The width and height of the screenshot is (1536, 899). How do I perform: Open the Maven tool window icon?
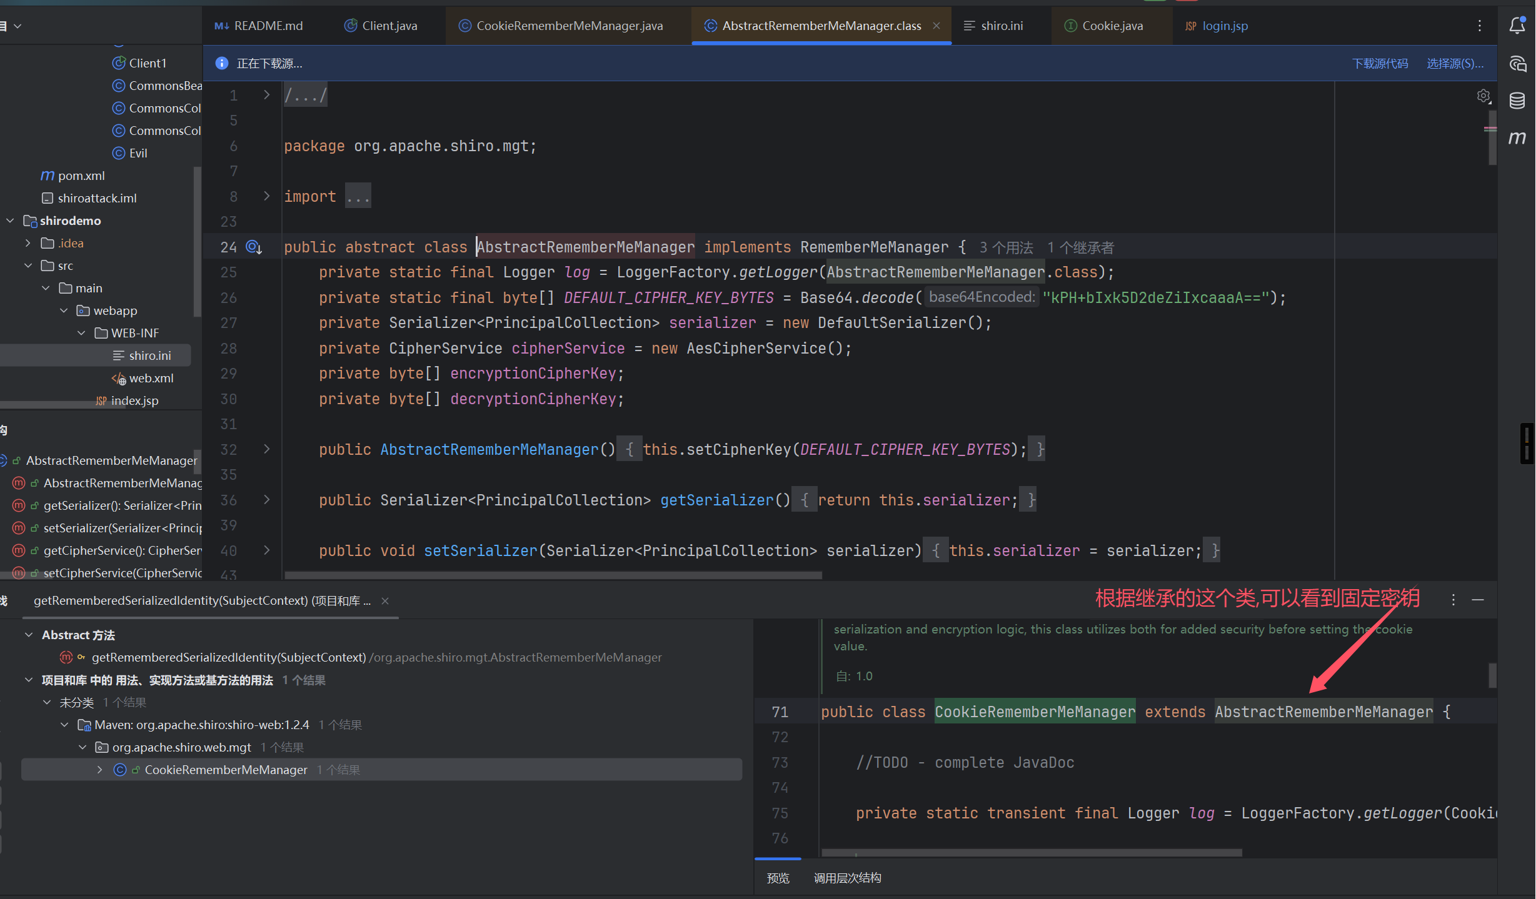pyautogui.click(x=1517, y=137)
